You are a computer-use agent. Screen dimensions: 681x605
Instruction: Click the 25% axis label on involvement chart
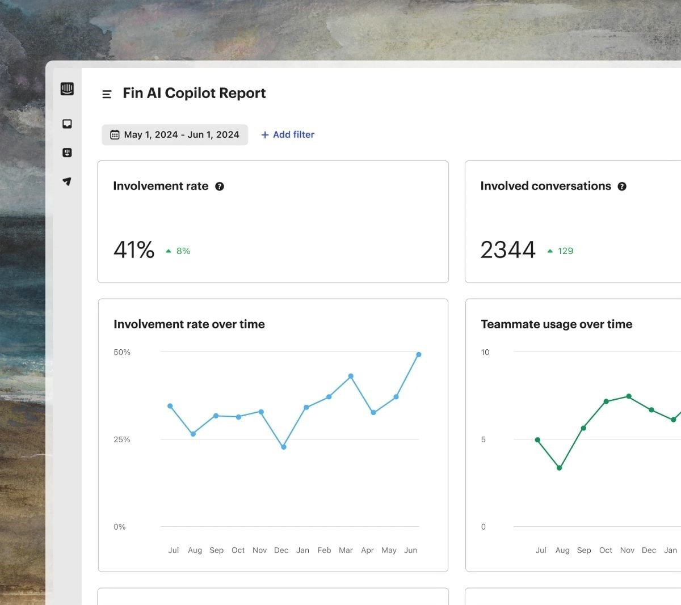(122, 439)
